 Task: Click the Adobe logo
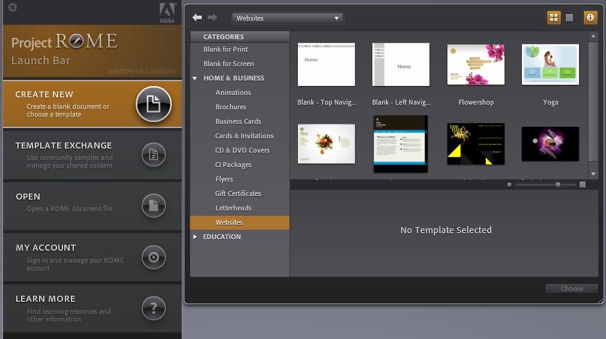coord(168,13)
